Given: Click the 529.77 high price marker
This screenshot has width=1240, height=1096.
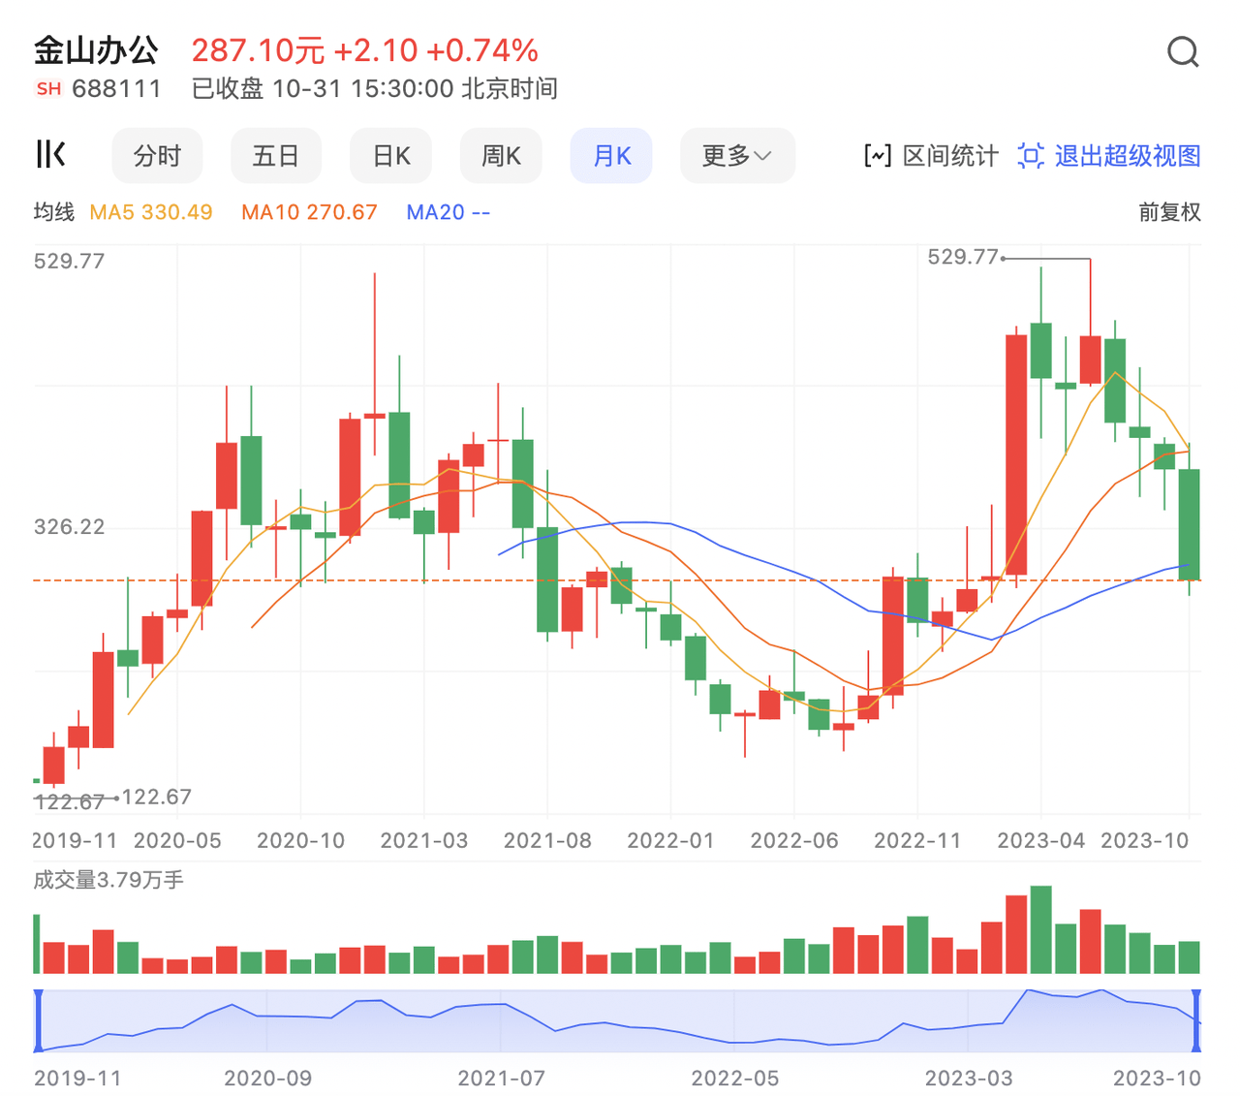Looking at the screenshot, I should pos(963,257).
